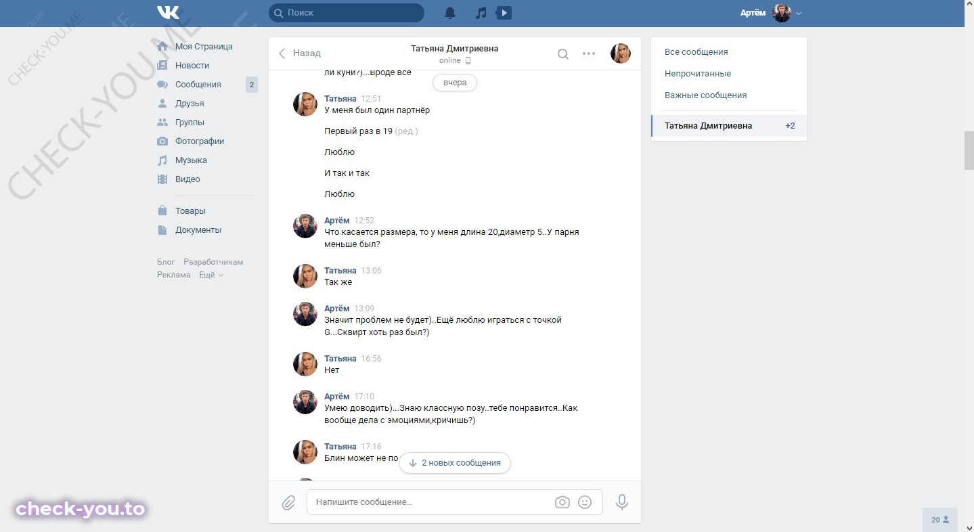Open Моя Страница in sidebar
Viewport: 974px width, 532px height.
204,47
